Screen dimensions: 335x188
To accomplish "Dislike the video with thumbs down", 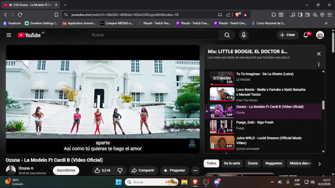I will click(x=120, y=170).
